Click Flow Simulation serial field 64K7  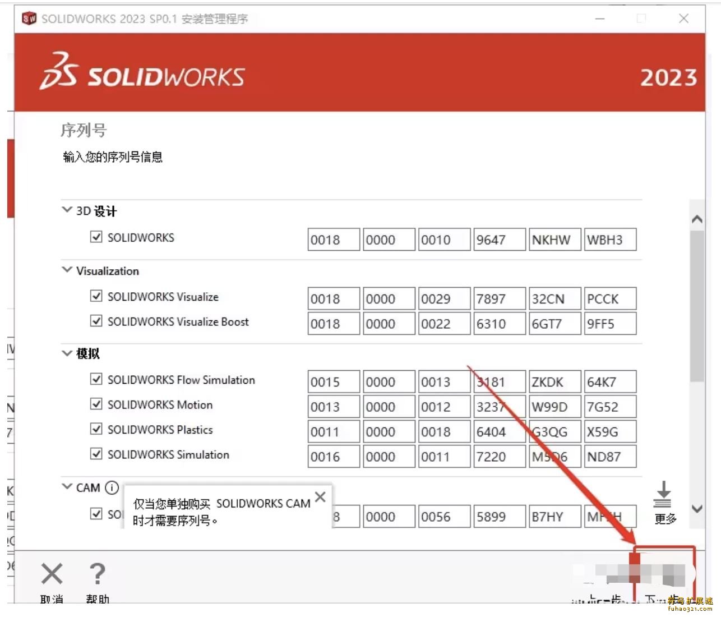click(x=610, y=381)
